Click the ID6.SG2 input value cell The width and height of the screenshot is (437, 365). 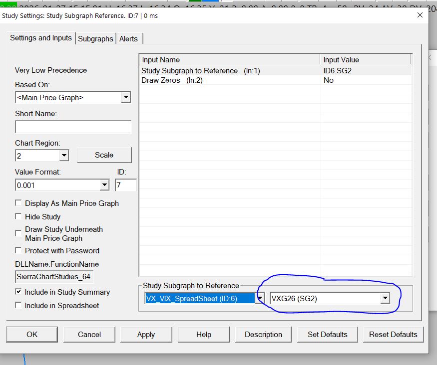pyautogui.click(x=366, y=71)
